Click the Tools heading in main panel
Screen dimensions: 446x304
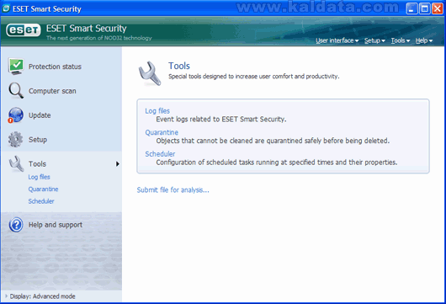point(179,66)
